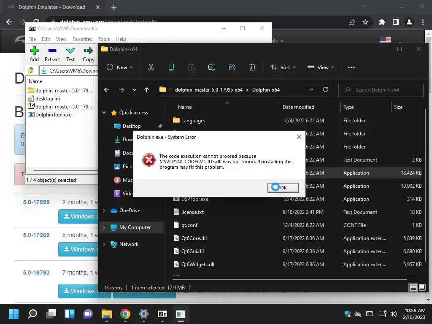Click dolphin-master-5.0-17995-x64 breadcrumb segment
This screenshot has width=432, height=324.
(x=209, y=90)
